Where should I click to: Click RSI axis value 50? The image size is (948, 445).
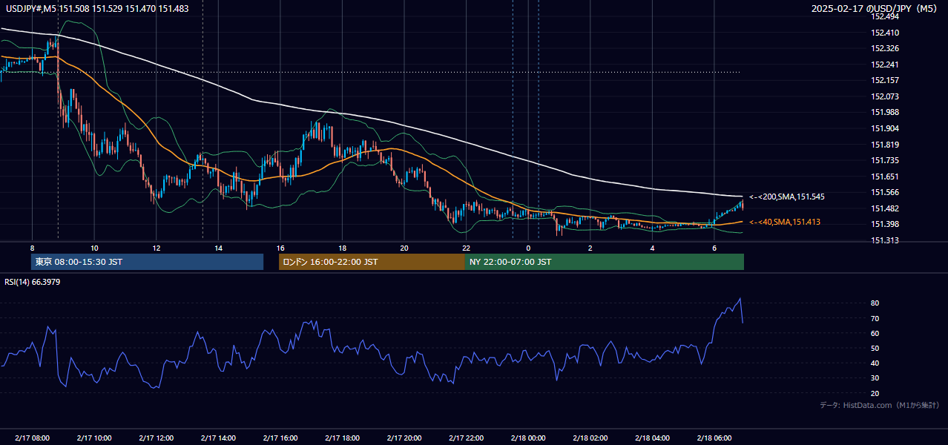tap(875, 348)
